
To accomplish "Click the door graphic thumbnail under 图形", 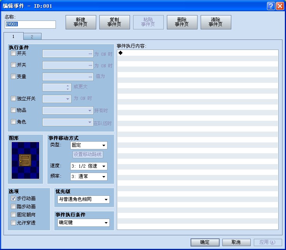I will click(25, 161).
